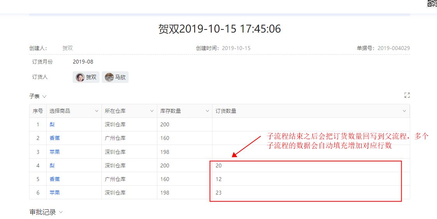The width and height of the screenshot is (437, 219).
Task: Click 库存数量 value 160 in row 2
Action: (x=165, y=138)
